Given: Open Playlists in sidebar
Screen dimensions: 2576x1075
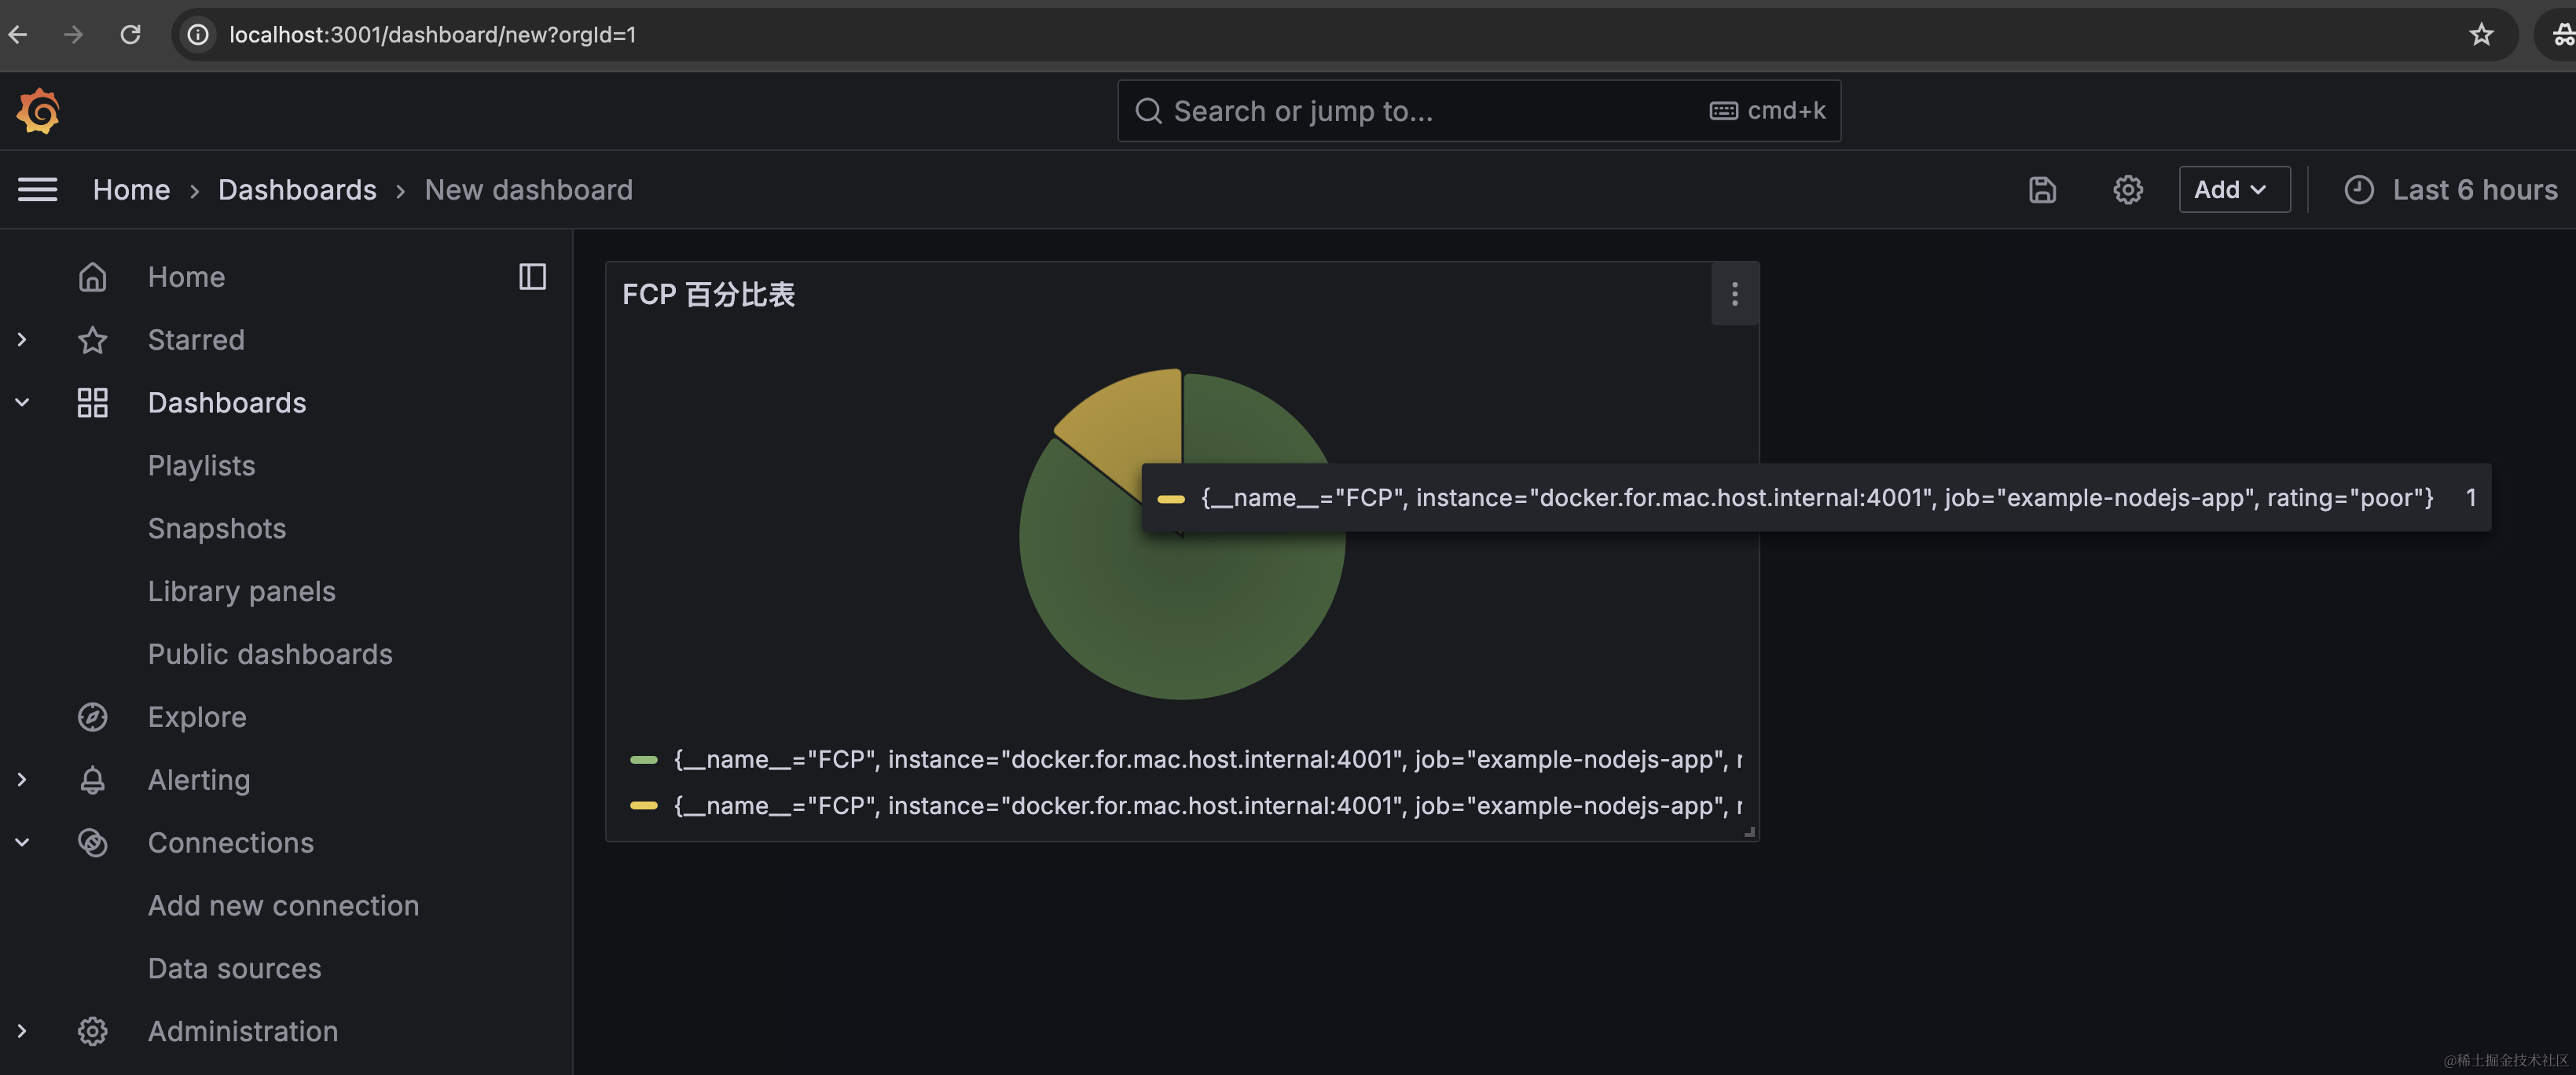Looking at the screenshot, I should click(201, 466).
